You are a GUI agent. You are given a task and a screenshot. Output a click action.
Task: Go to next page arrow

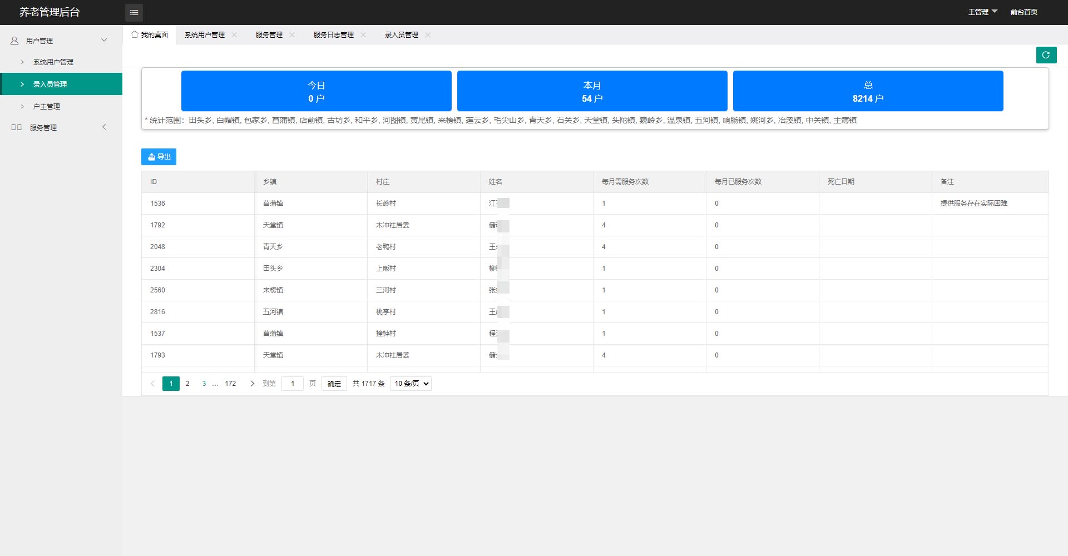pyautogui.click(x=252, y=384)
